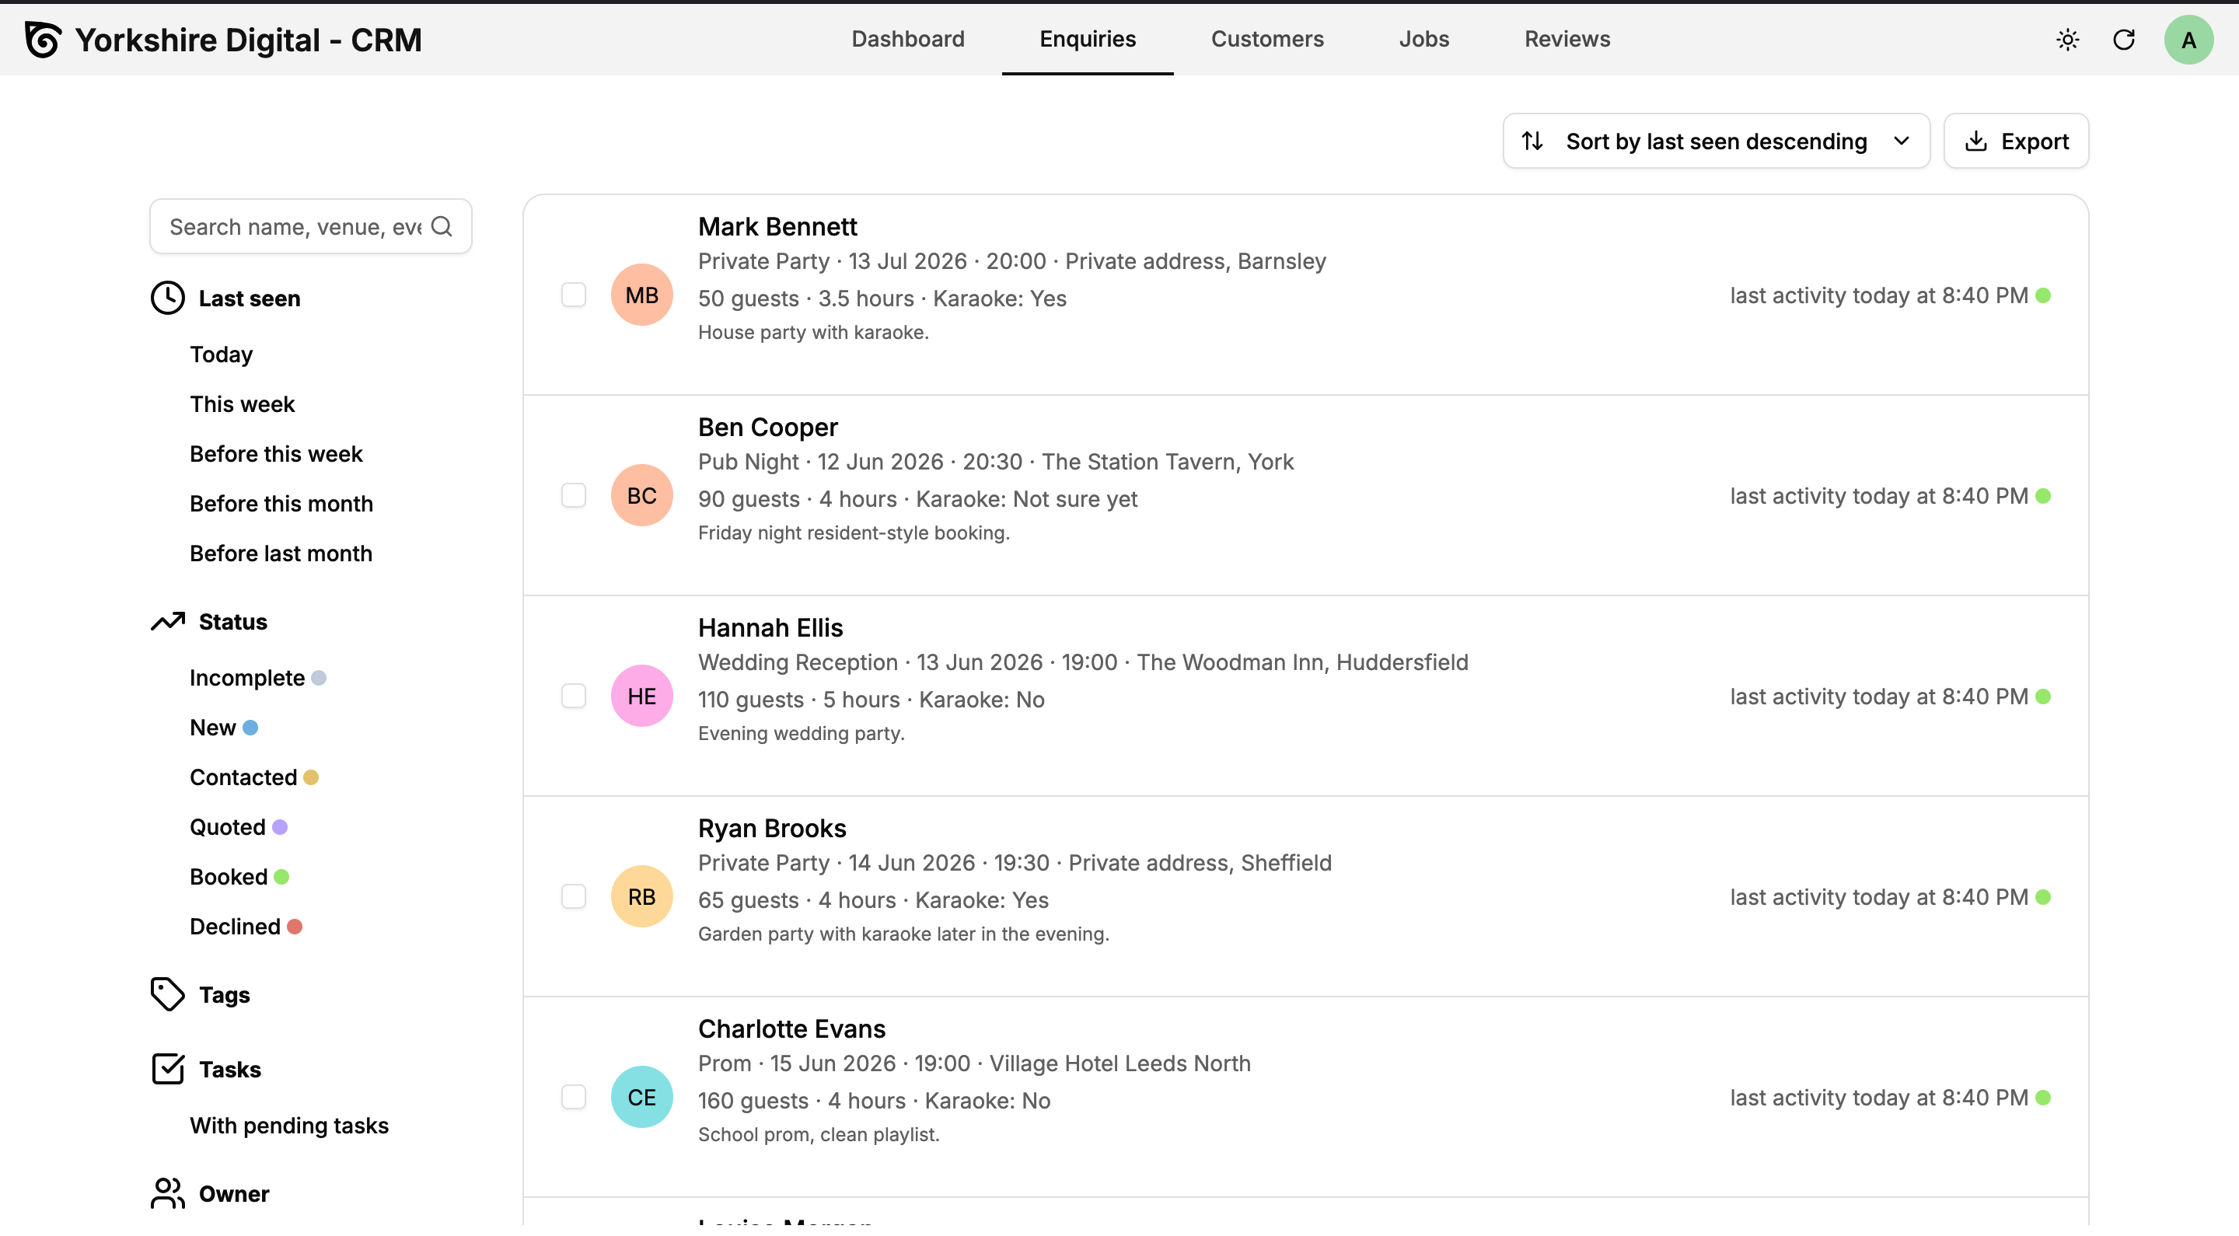
Task: Open Ryan Brooks's enquiry name
Action: coord(772,829)
